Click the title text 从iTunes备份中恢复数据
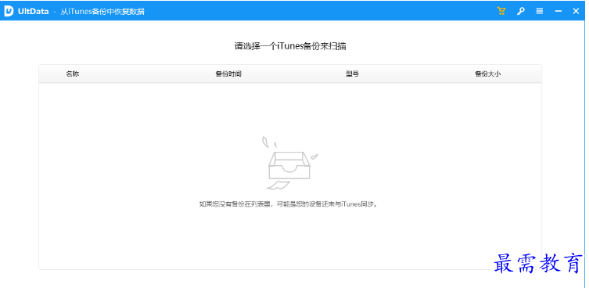 [x=102, y=12]
